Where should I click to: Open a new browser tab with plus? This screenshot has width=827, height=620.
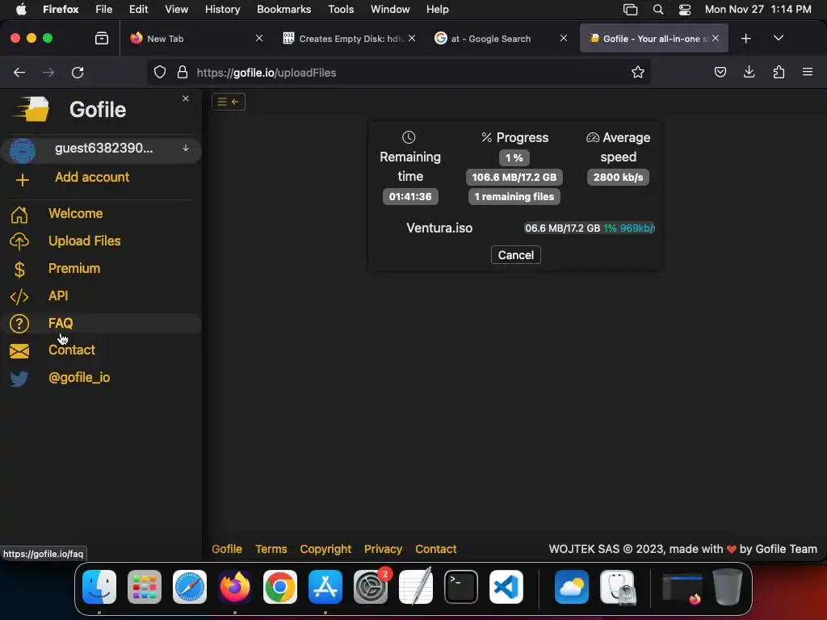click(745, 39)
